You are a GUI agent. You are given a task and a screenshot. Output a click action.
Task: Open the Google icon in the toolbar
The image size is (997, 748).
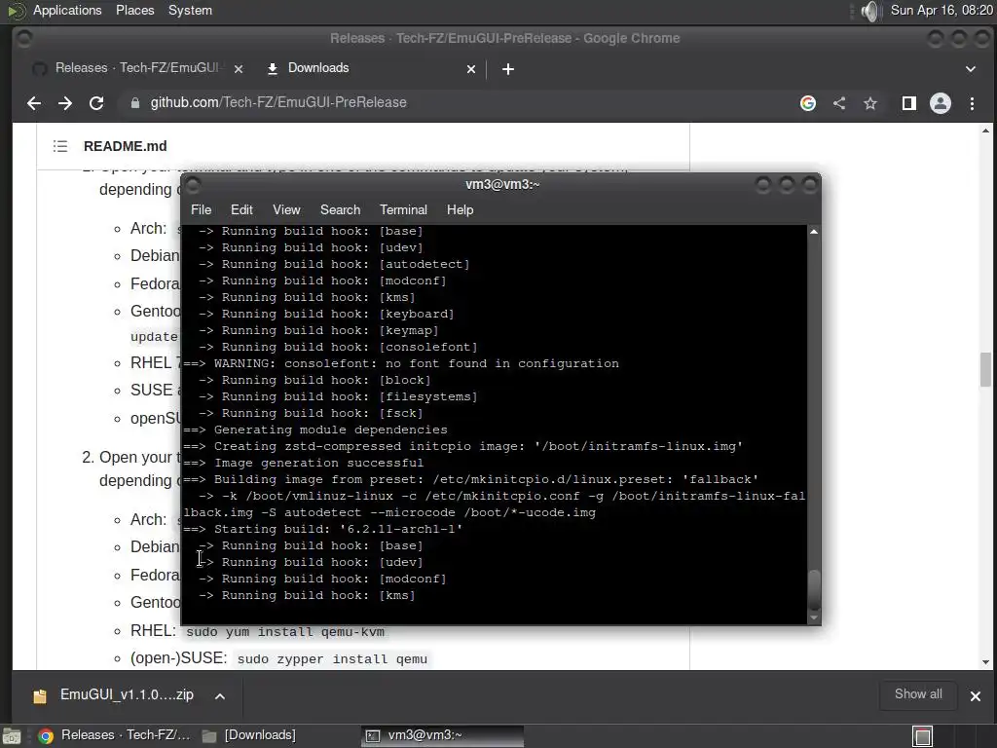point(807,103)
